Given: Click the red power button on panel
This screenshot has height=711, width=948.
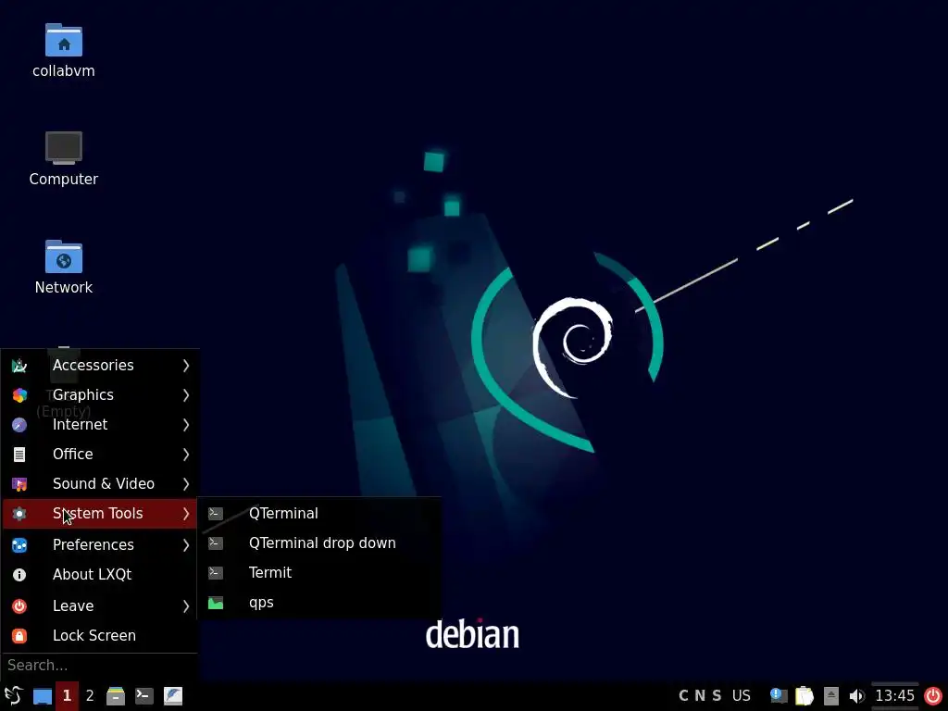Looking at the screenshot, I should coord(933,696).
